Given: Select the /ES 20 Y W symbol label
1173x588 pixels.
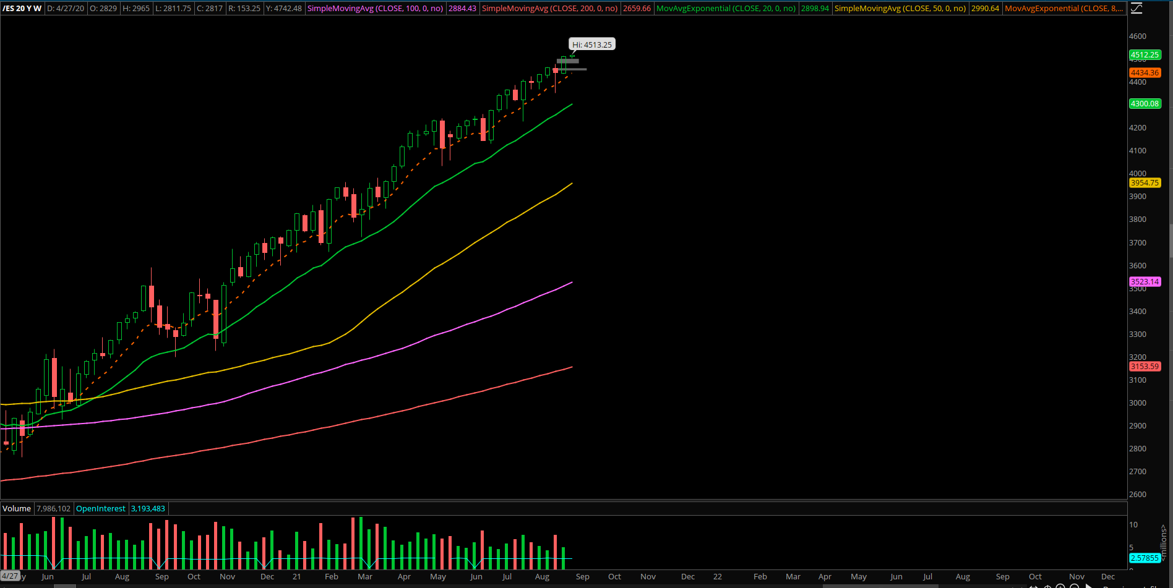Looking at the screenshot, I should point(22,8).
